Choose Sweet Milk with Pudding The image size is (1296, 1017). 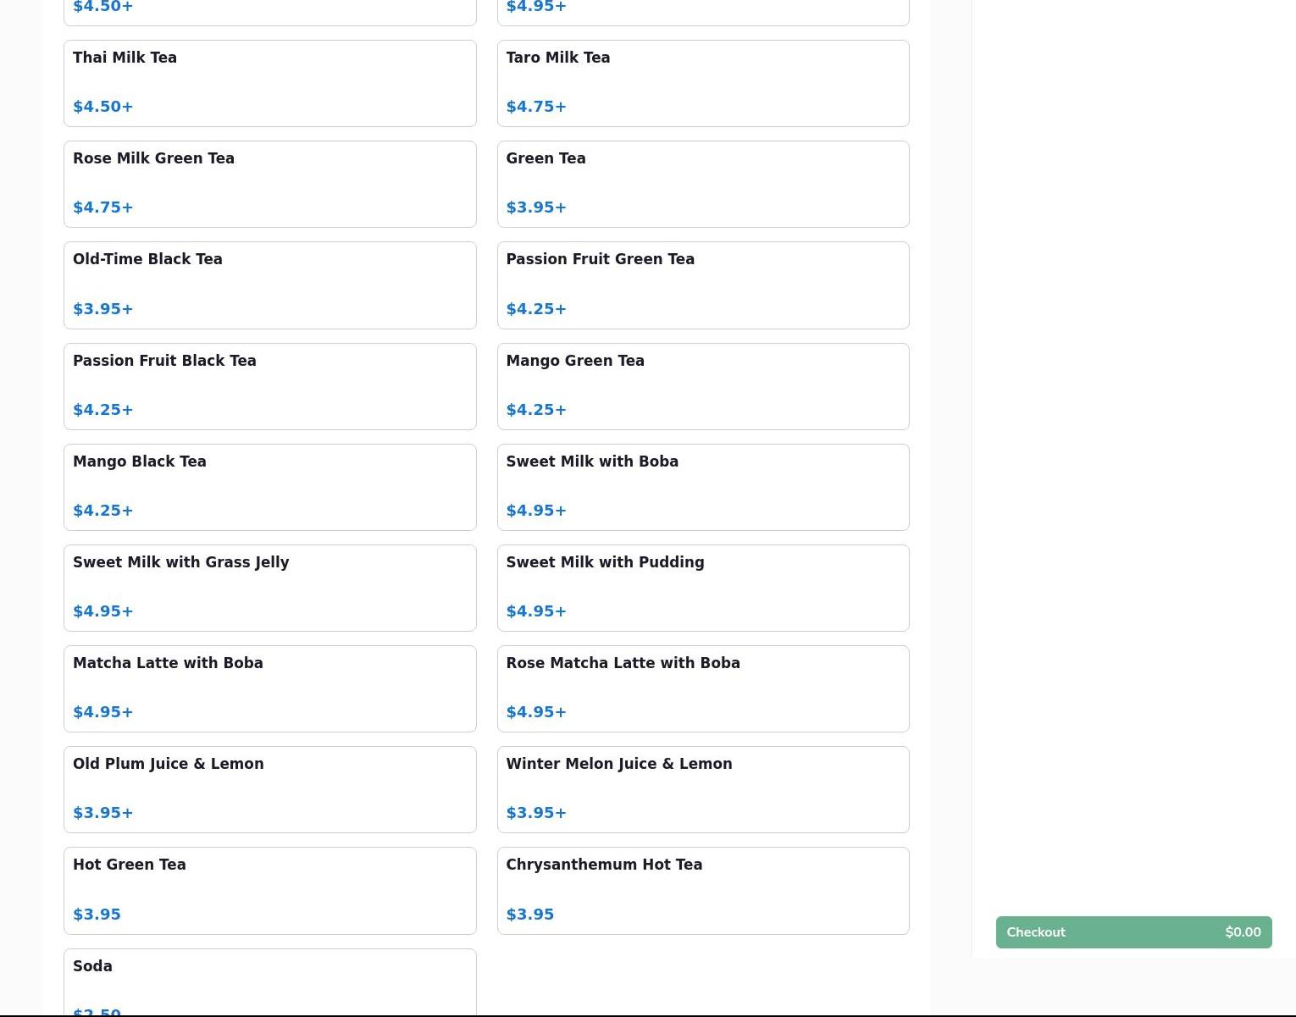click(702, 588)
